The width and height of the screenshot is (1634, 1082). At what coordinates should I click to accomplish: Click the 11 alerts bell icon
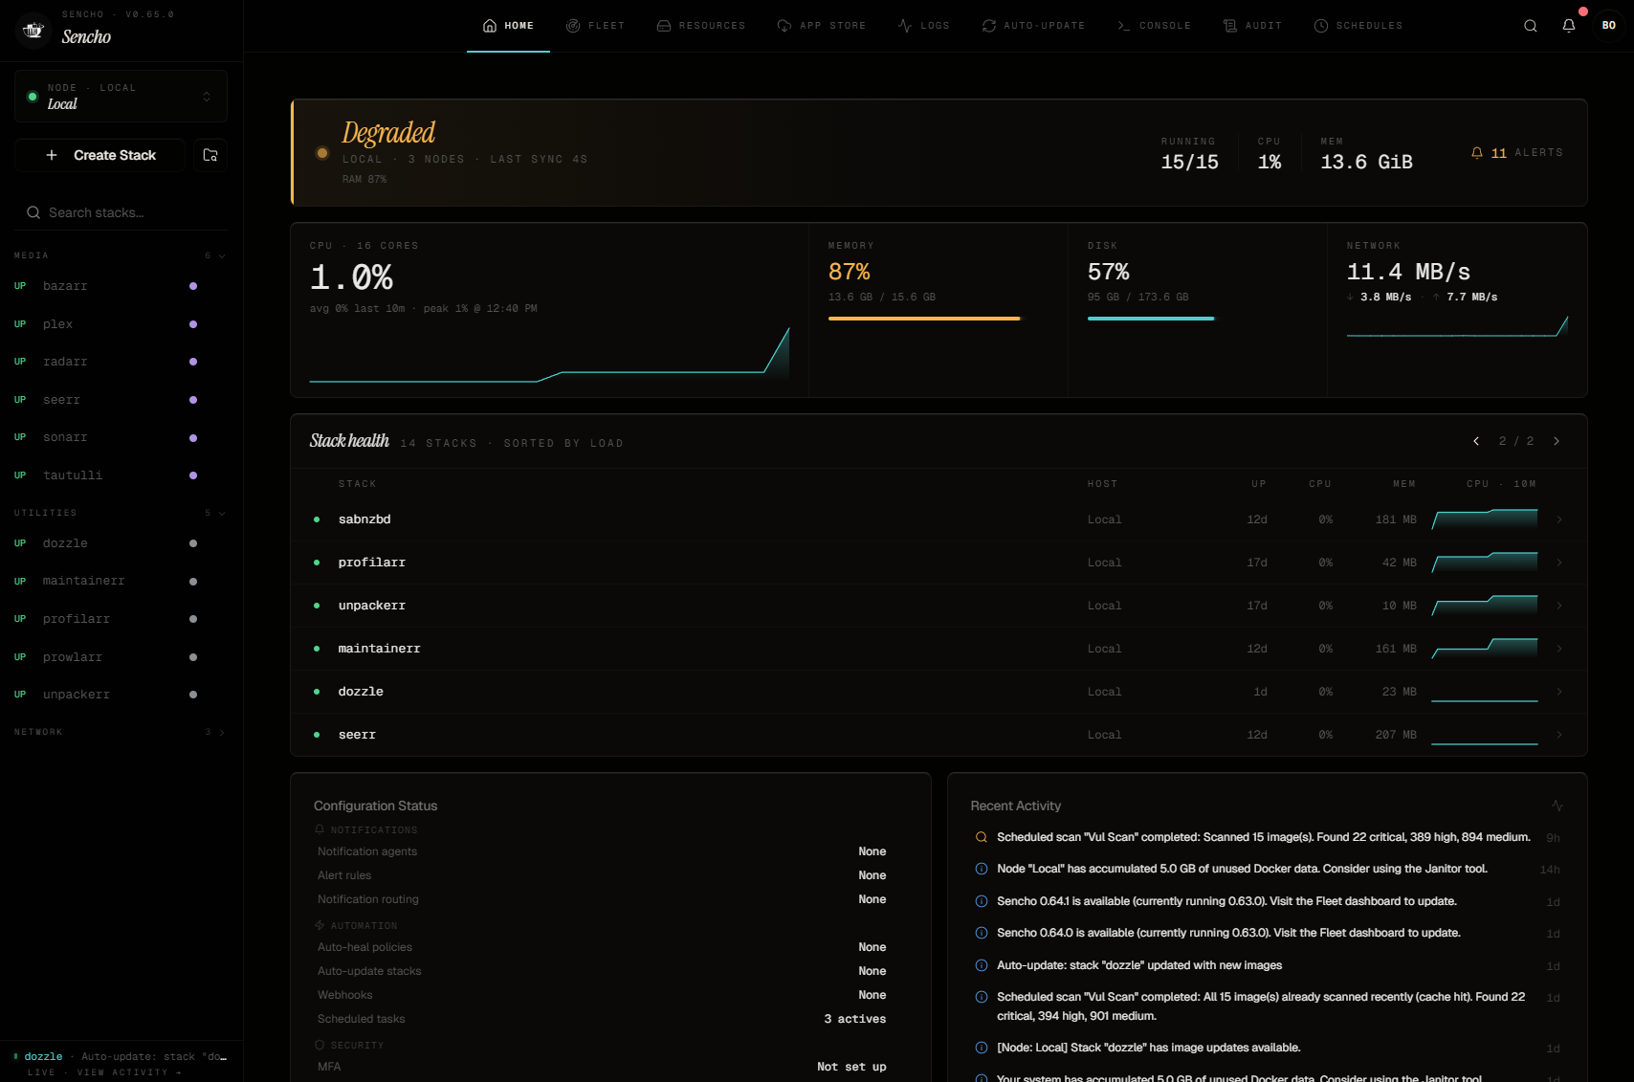tap(1477, 153)
